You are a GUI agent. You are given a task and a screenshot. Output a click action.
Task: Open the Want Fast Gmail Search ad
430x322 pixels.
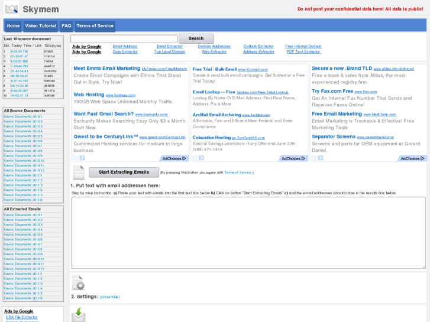tap(104, 113)
